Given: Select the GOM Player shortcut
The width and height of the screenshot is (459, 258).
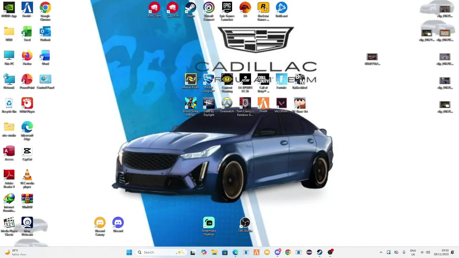Looking at the screenshot, I should tap(27, 106).
